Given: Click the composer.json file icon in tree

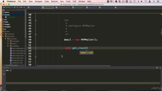Looking at the screenshot, I should coord(11,60).
